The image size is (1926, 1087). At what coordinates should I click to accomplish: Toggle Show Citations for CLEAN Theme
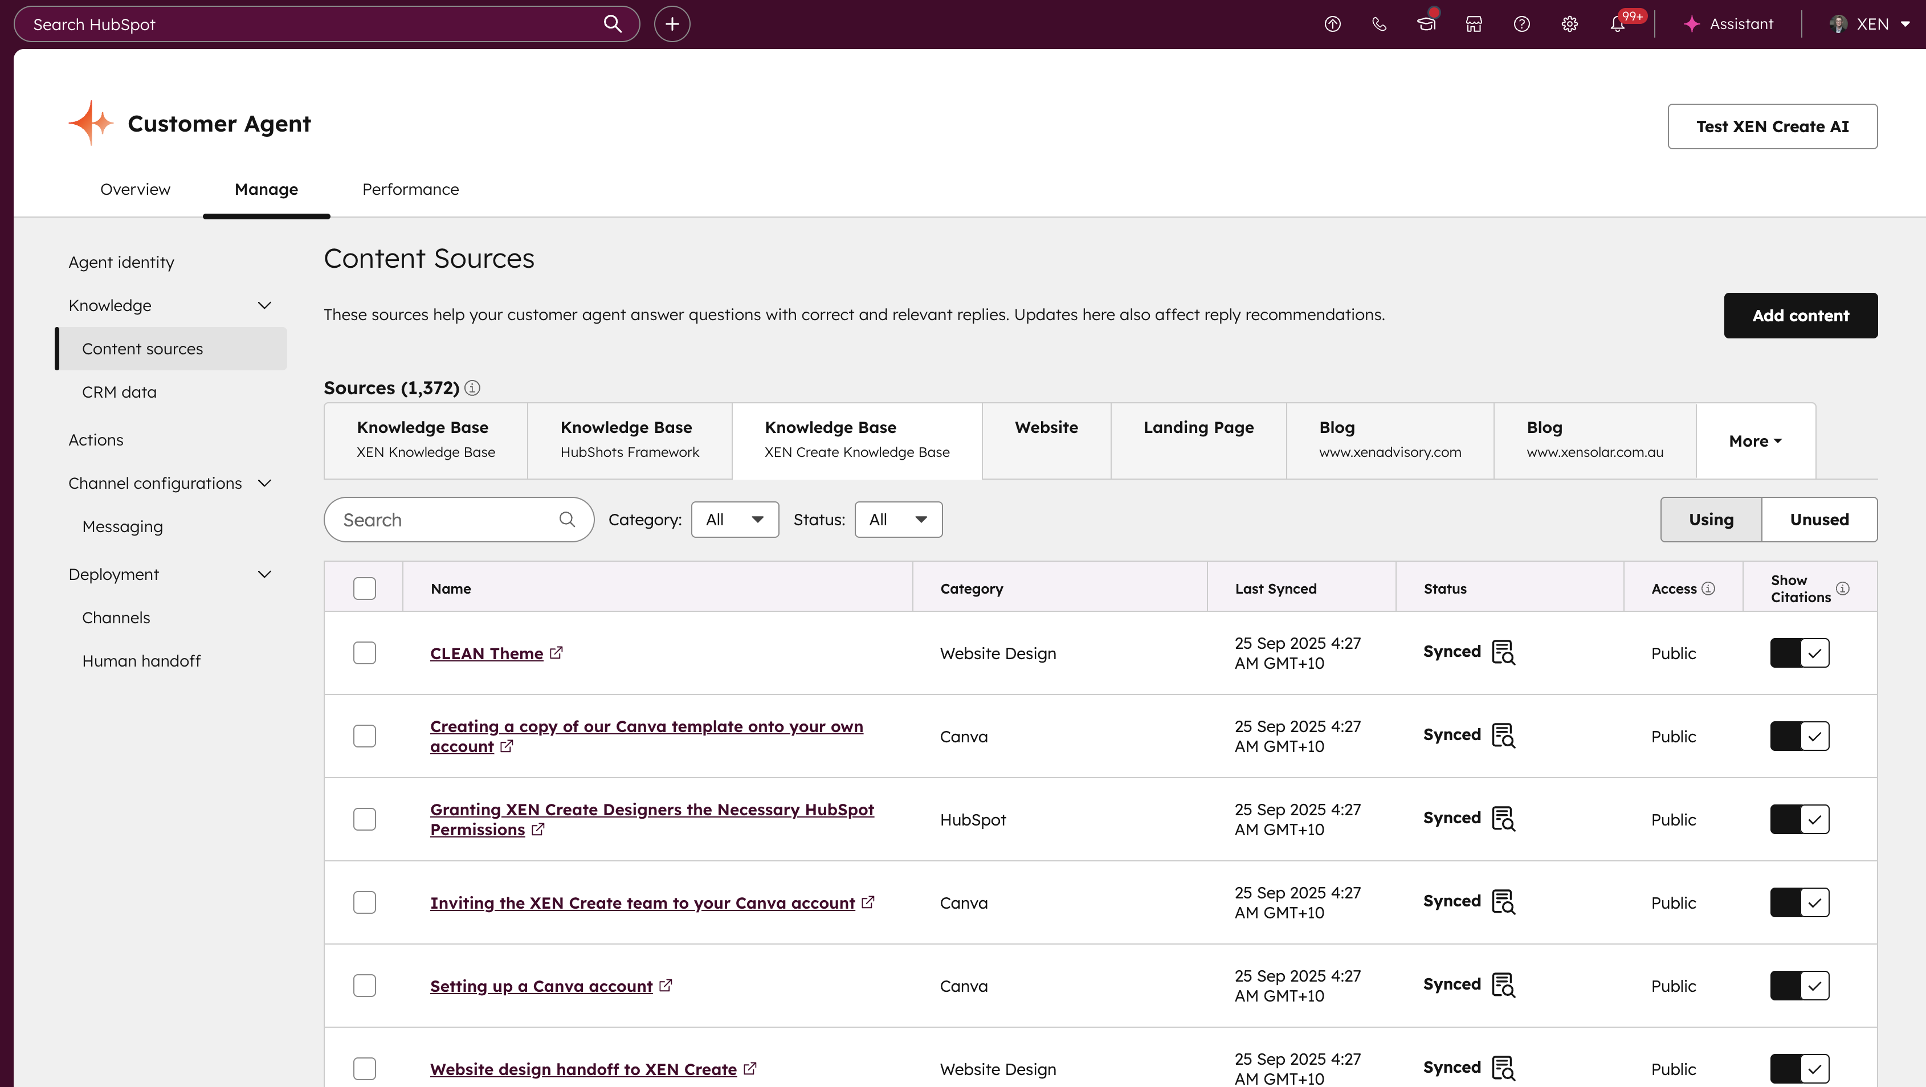(1799, 653)
